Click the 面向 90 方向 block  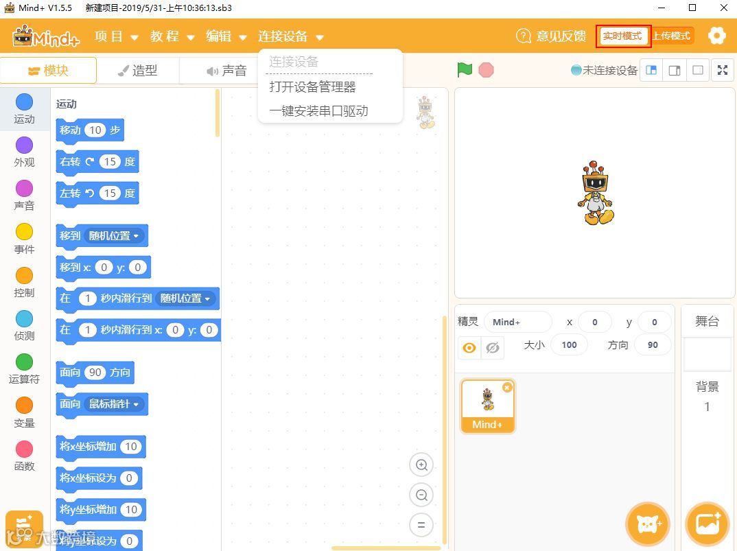pos(95,373)
